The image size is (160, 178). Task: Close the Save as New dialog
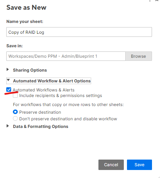coord(157,0)
